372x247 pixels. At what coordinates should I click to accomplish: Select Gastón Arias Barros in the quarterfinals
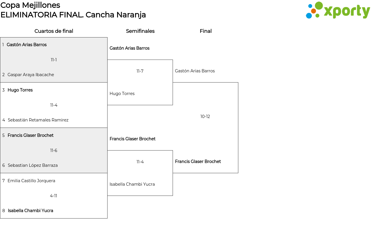pyautogui.click(x=26, y=45)
